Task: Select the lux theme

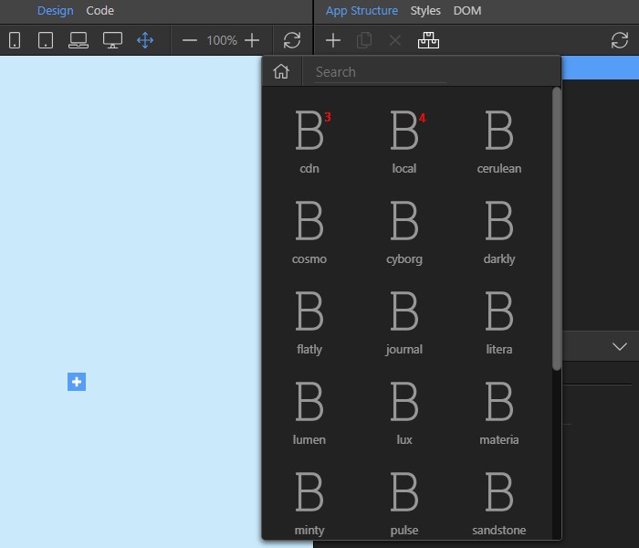Action: click(404, 413)
